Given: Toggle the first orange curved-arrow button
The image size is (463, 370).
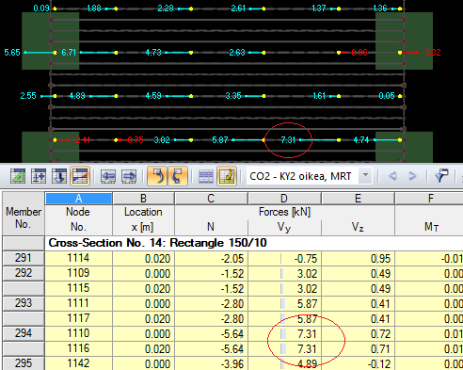Looking at the screenshot, I should (157, 176).
